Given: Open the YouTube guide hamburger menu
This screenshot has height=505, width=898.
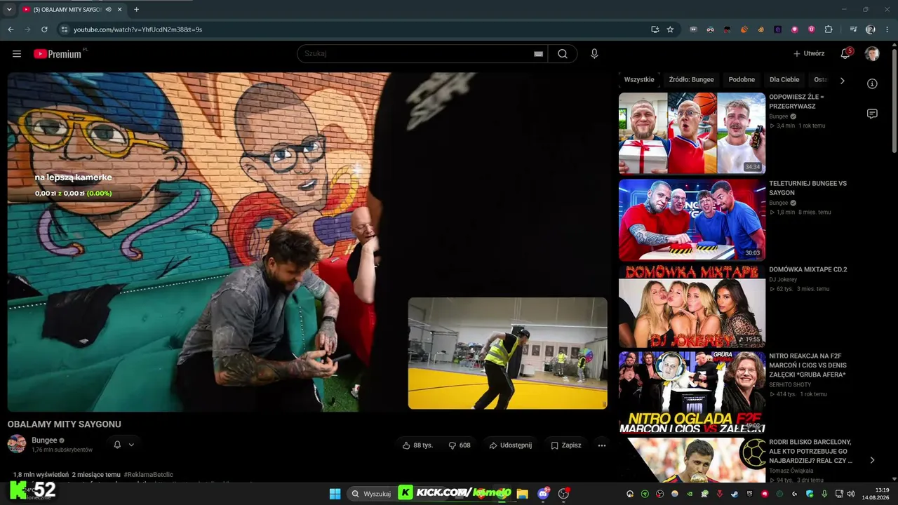Looking at the screenshot, I should pyautogui.click(x=17, y=54).
